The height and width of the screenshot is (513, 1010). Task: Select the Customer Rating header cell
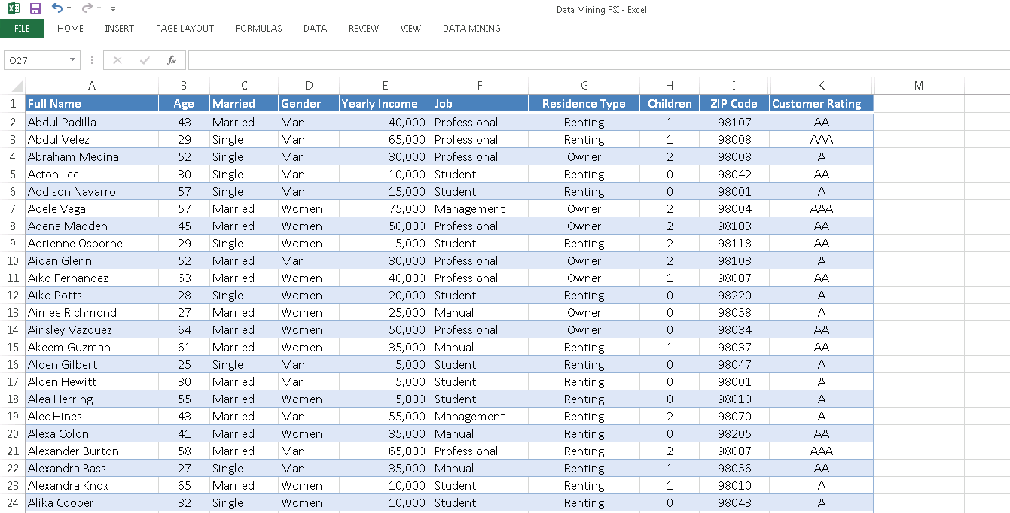coord(821,104)
